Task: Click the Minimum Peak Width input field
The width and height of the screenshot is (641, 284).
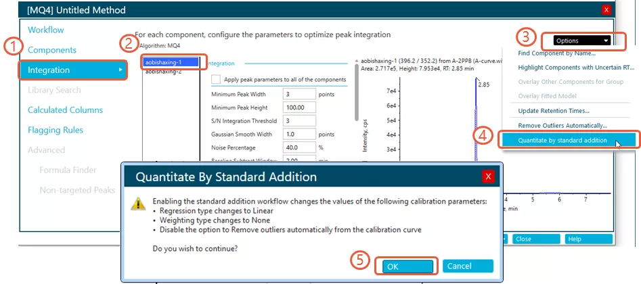Action: (x=299, y=94)
